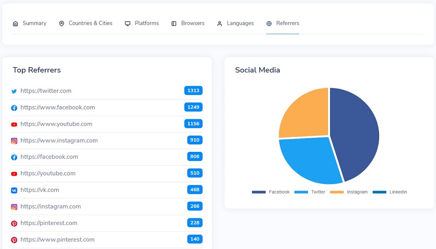The height and width of the screenshot is (249, 436).
Task: Toggle Facebook legend entry in chart
Action: (x=271, y=192)
